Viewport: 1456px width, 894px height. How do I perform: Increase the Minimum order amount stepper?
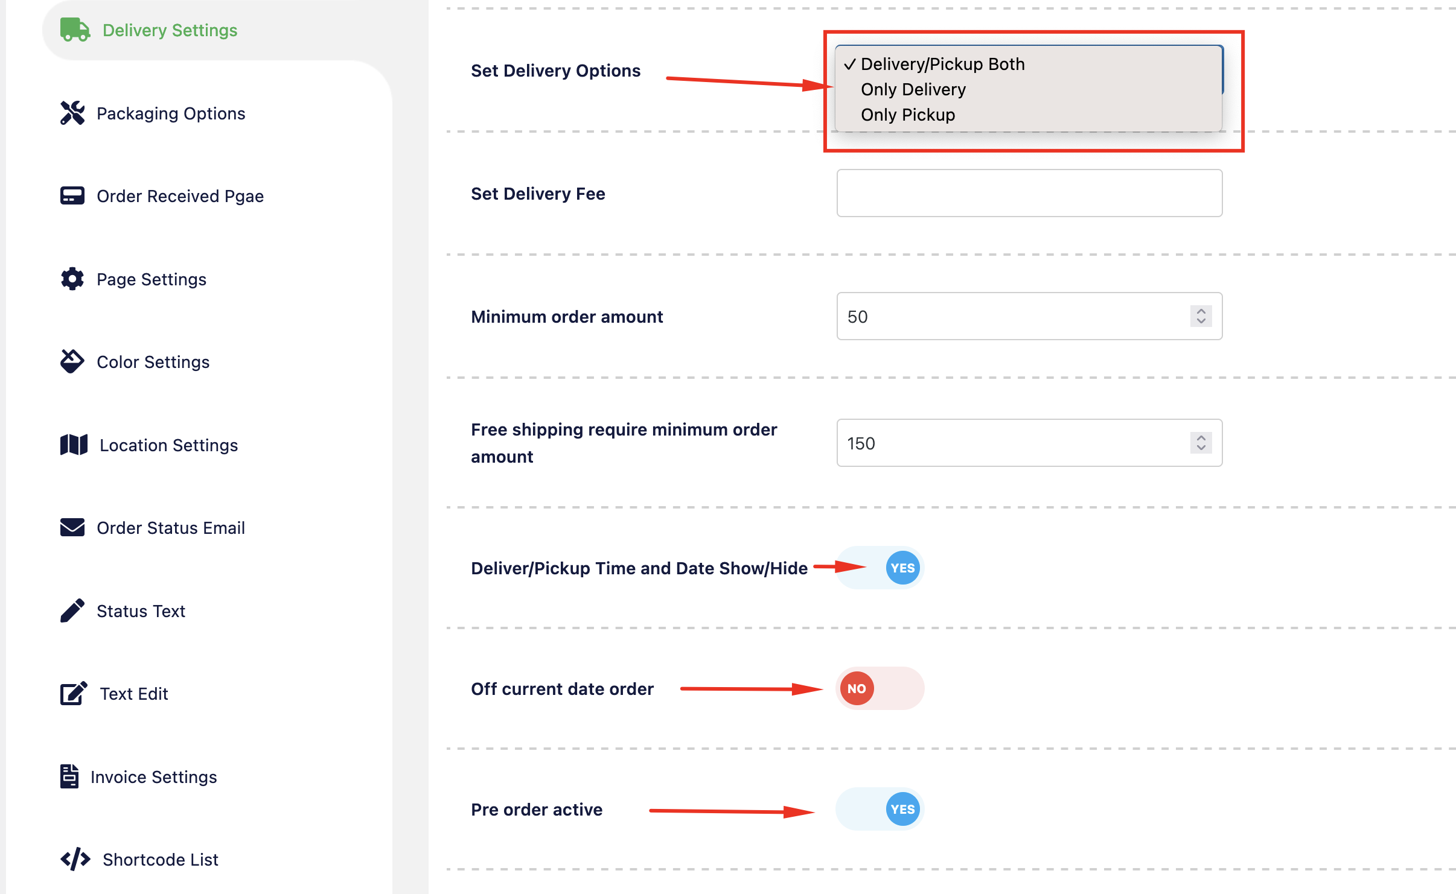click(1201, 311)
